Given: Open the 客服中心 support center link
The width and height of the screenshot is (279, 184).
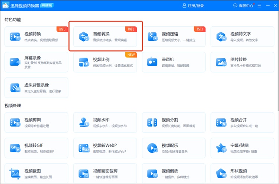Looking at the screenshot, I should 246,6.
